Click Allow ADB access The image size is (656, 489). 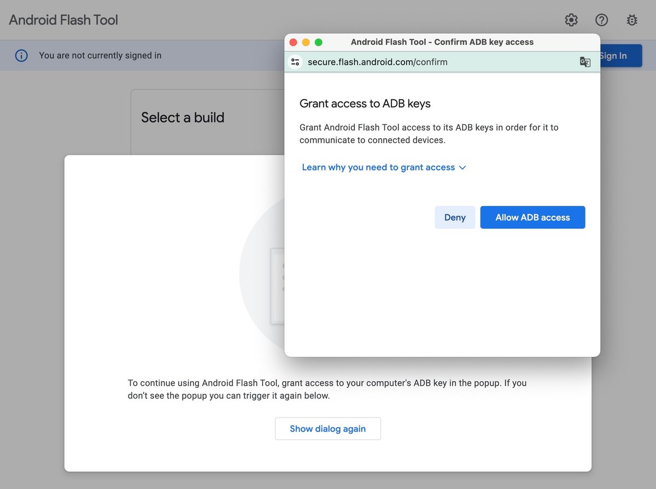(532, 217)
